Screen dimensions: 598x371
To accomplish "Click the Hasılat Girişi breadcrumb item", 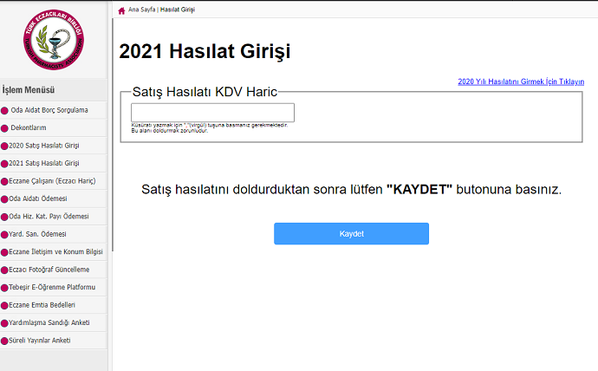I will tap(178, 10).
